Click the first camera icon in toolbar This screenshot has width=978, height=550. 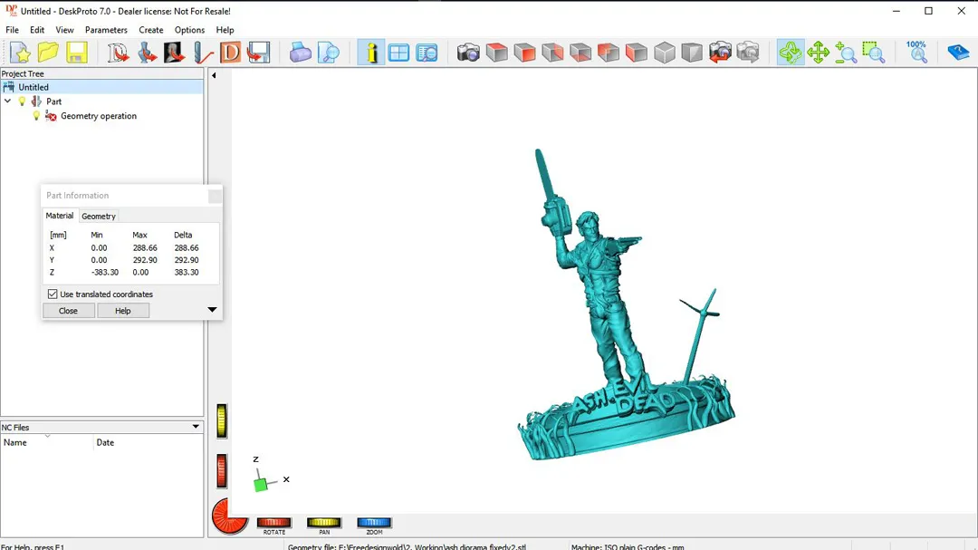coord(468,53)
